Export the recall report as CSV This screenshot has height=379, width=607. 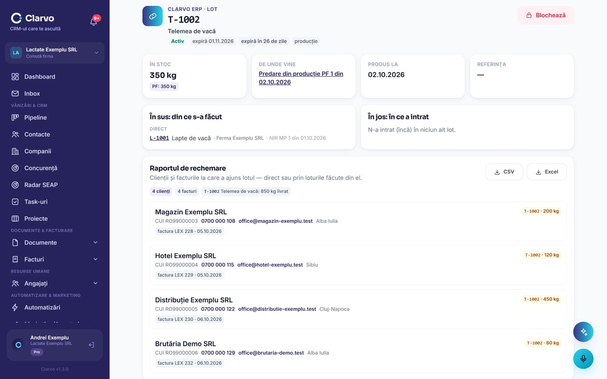tap(504, 172)
